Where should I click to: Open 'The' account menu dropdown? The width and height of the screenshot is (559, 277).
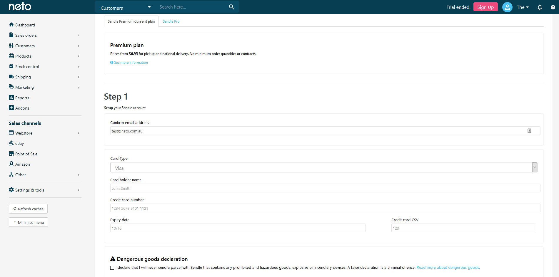(x=523, y=7)
